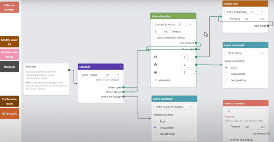Click the option 3 empty output connector
The width and height of the screenshot is (274, 142).
point(196,72)
